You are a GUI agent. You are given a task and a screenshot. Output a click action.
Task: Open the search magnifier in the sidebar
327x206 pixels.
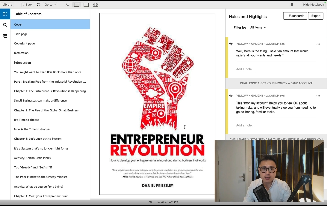click(5, 25)
